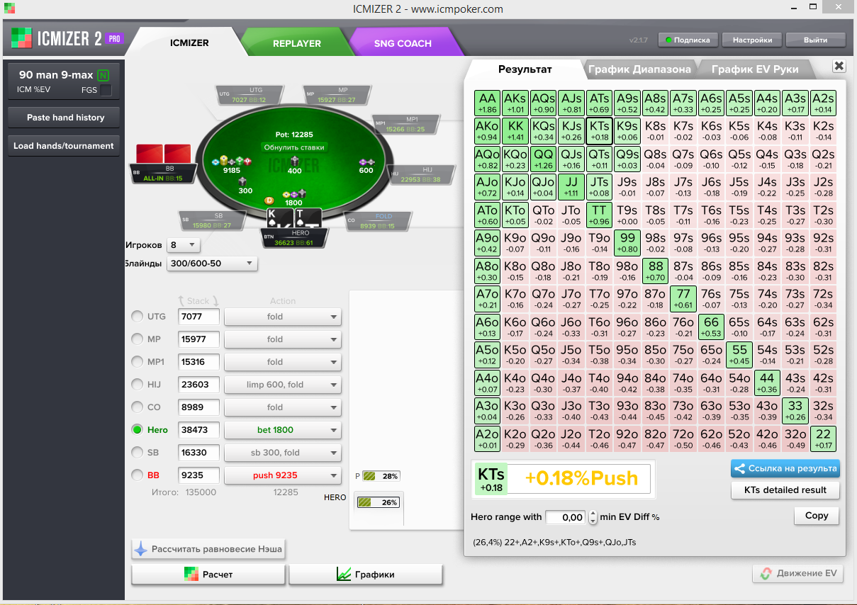Click the Copy button
Image resolution: width=857 pixels, height=605 pixels.
817,516
